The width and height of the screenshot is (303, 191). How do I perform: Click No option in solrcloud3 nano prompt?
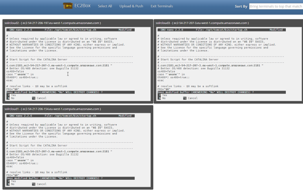[164, 98]
